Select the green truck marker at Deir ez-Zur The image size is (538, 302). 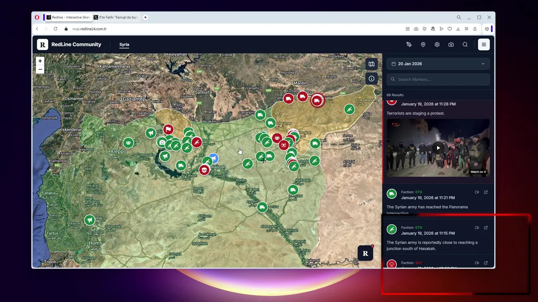262,207
